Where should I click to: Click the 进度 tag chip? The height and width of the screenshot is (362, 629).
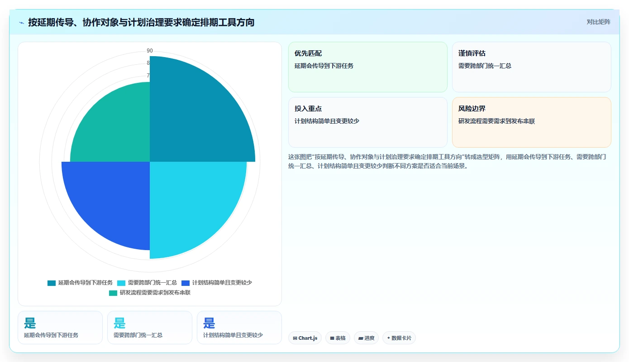click(367, 338)
